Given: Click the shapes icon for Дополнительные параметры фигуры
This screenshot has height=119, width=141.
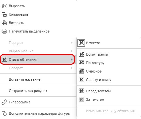Looking at the screenshot, I should click(x=4, y=113).
